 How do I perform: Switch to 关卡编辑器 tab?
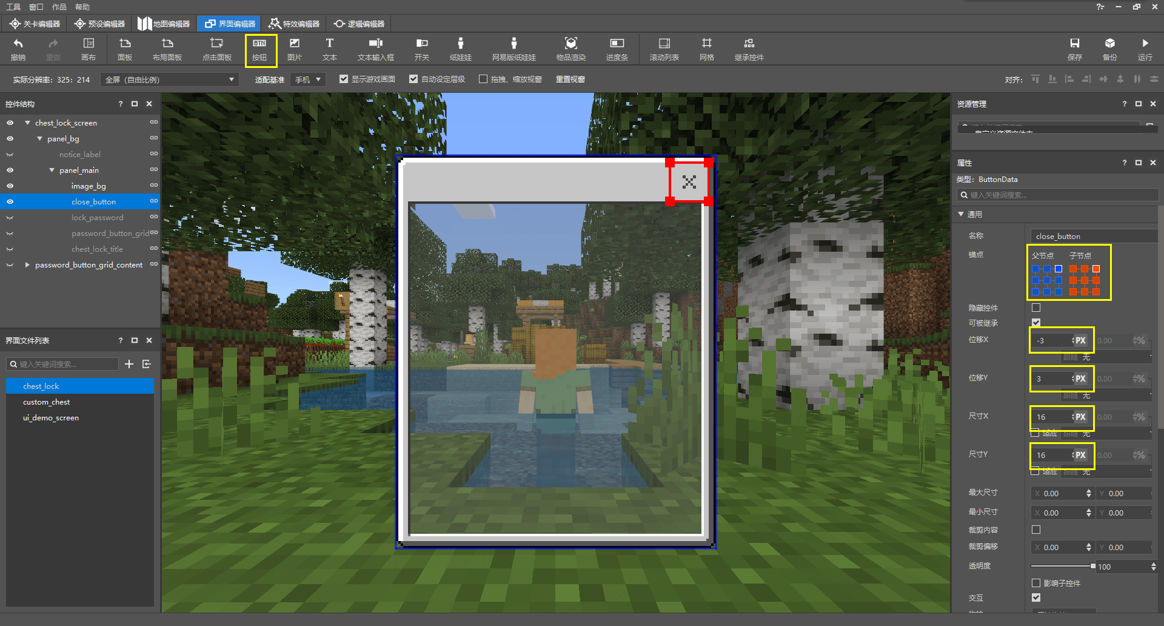(35, 24)
